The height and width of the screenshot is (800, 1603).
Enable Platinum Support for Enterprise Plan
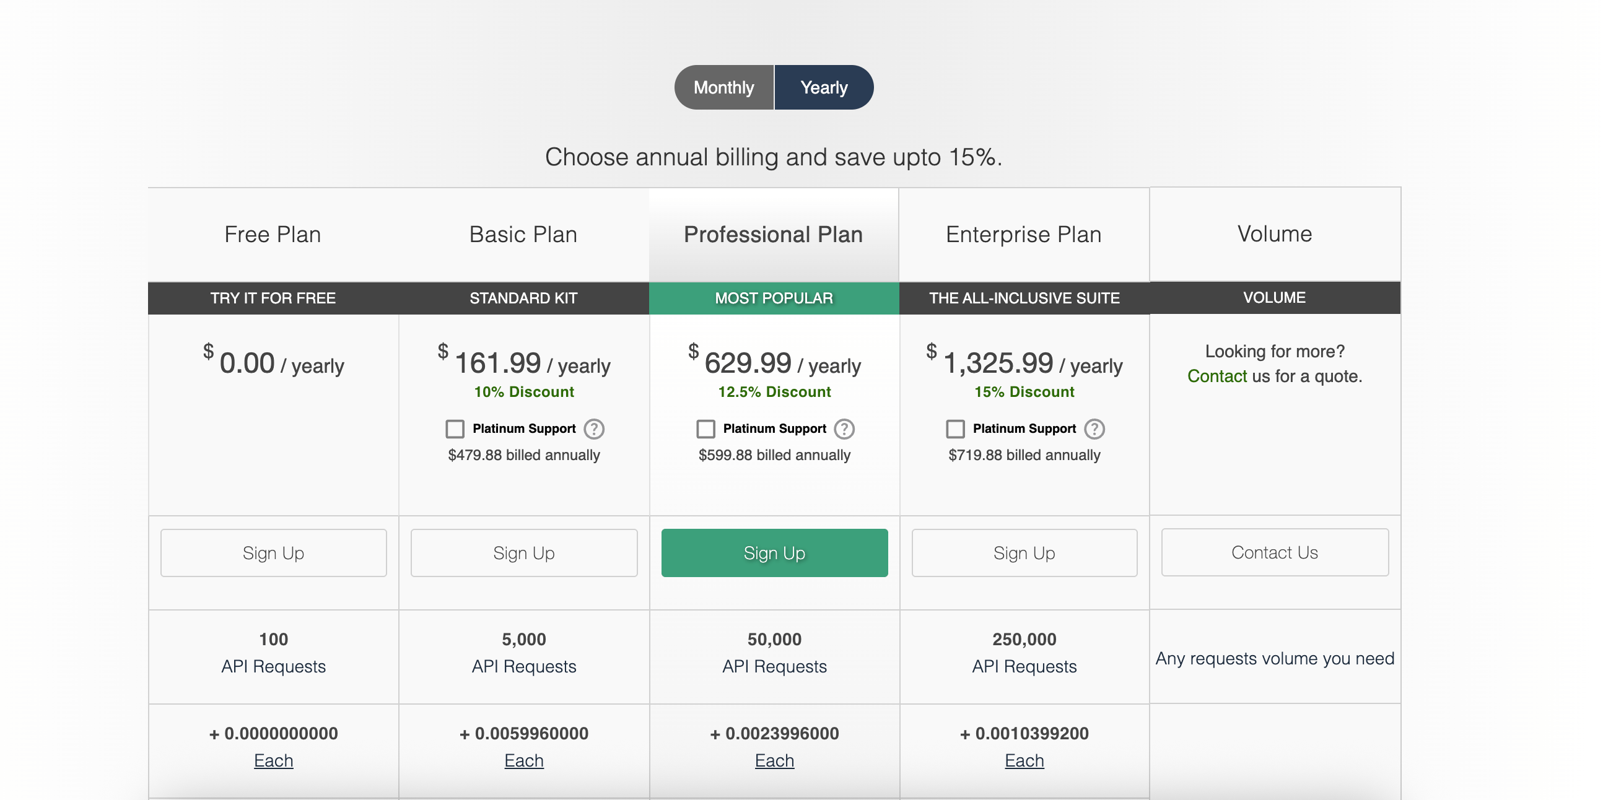[x=955, y=428]
